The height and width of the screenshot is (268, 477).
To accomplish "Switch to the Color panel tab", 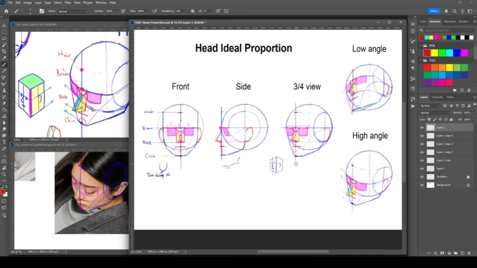I will 423,22.
